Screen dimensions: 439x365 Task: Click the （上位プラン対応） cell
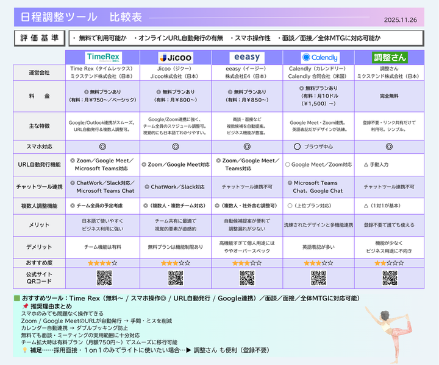(x=319, y=206)
